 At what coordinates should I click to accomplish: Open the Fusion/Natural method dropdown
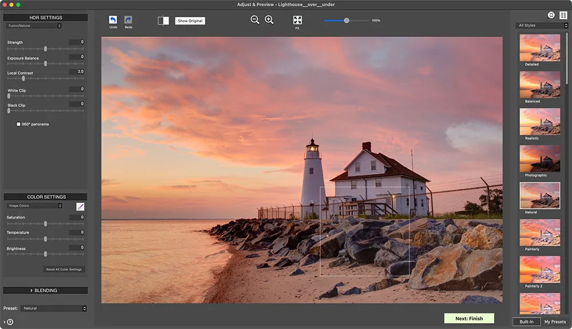pos(34,26)
